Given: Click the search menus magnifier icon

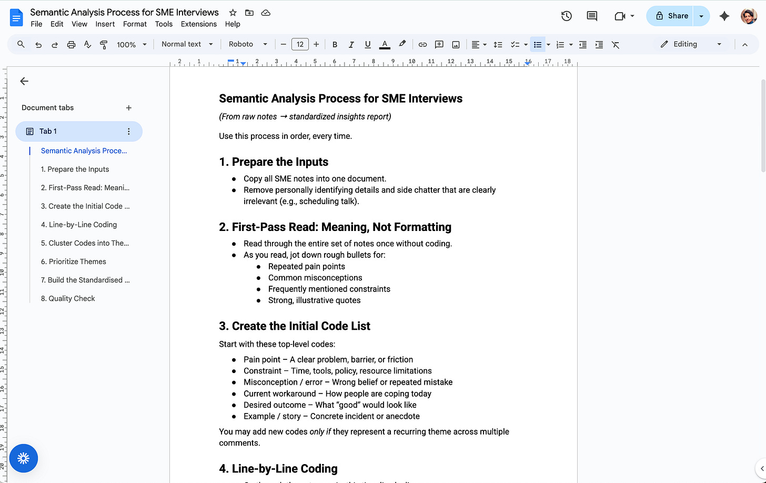Looking at the screenshot, I should pyautogui.click(x=21, y=45).
